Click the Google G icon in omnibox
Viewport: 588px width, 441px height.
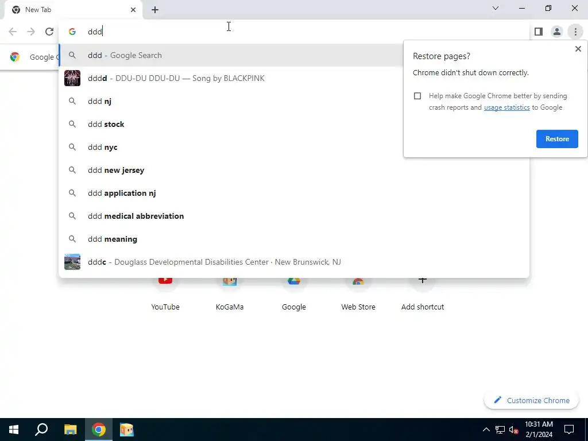tap(72, 32)
